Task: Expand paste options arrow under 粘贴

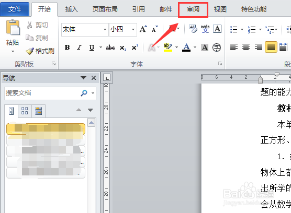Action: tap(13, 52)
